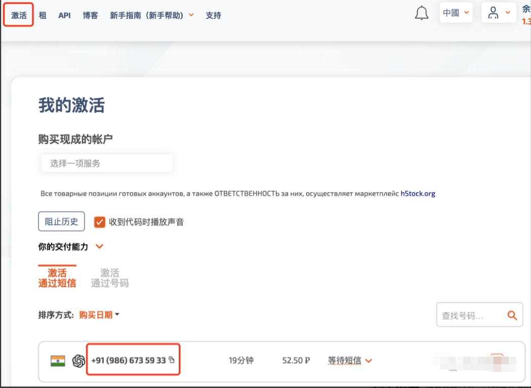Click the 查找号码 search input field
This screenshot has width=531, height=388.
(x=470, y=316)
